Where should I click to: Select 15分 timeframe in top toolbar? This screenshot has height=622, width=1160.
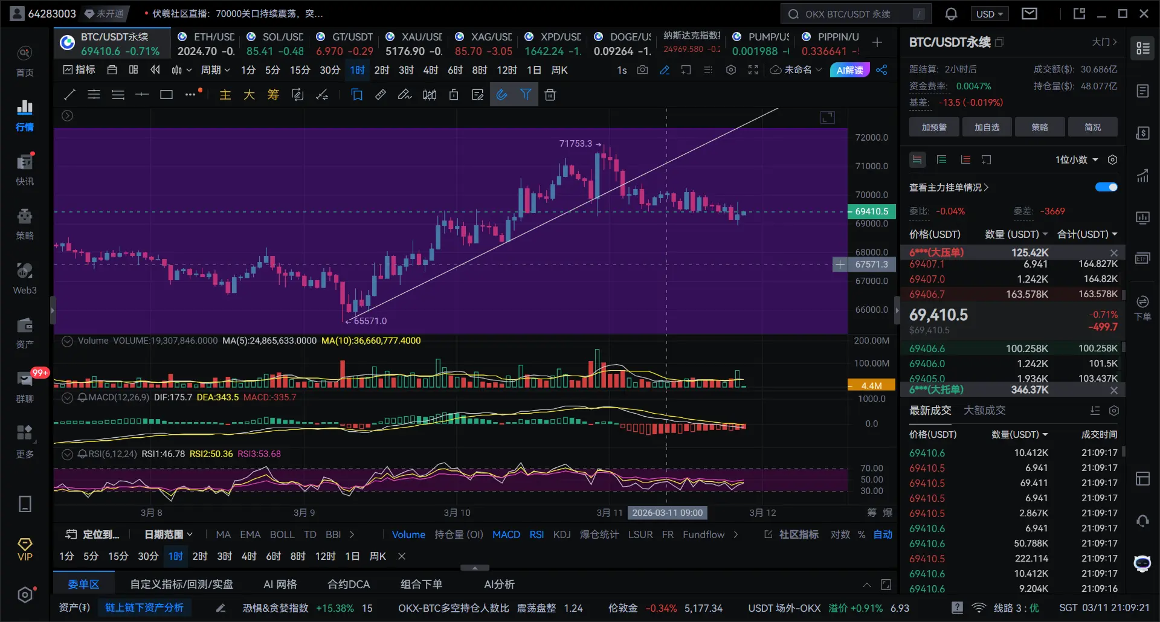click(300, 70)
